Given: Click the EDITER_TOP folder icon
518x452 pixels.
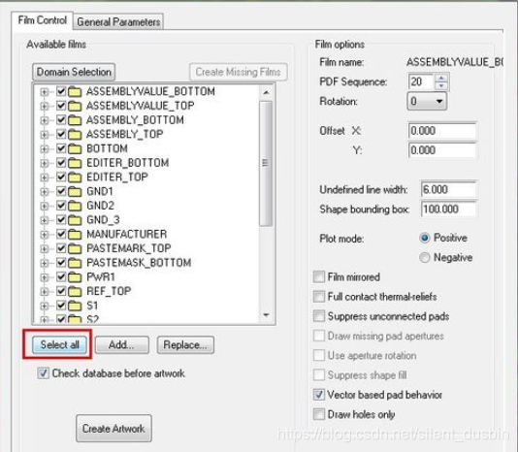Looking at the screenshot, I should pos(75,178).
